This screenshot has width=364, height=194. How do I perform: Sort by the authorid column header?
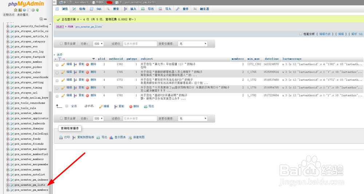click(x=116, y=59)
